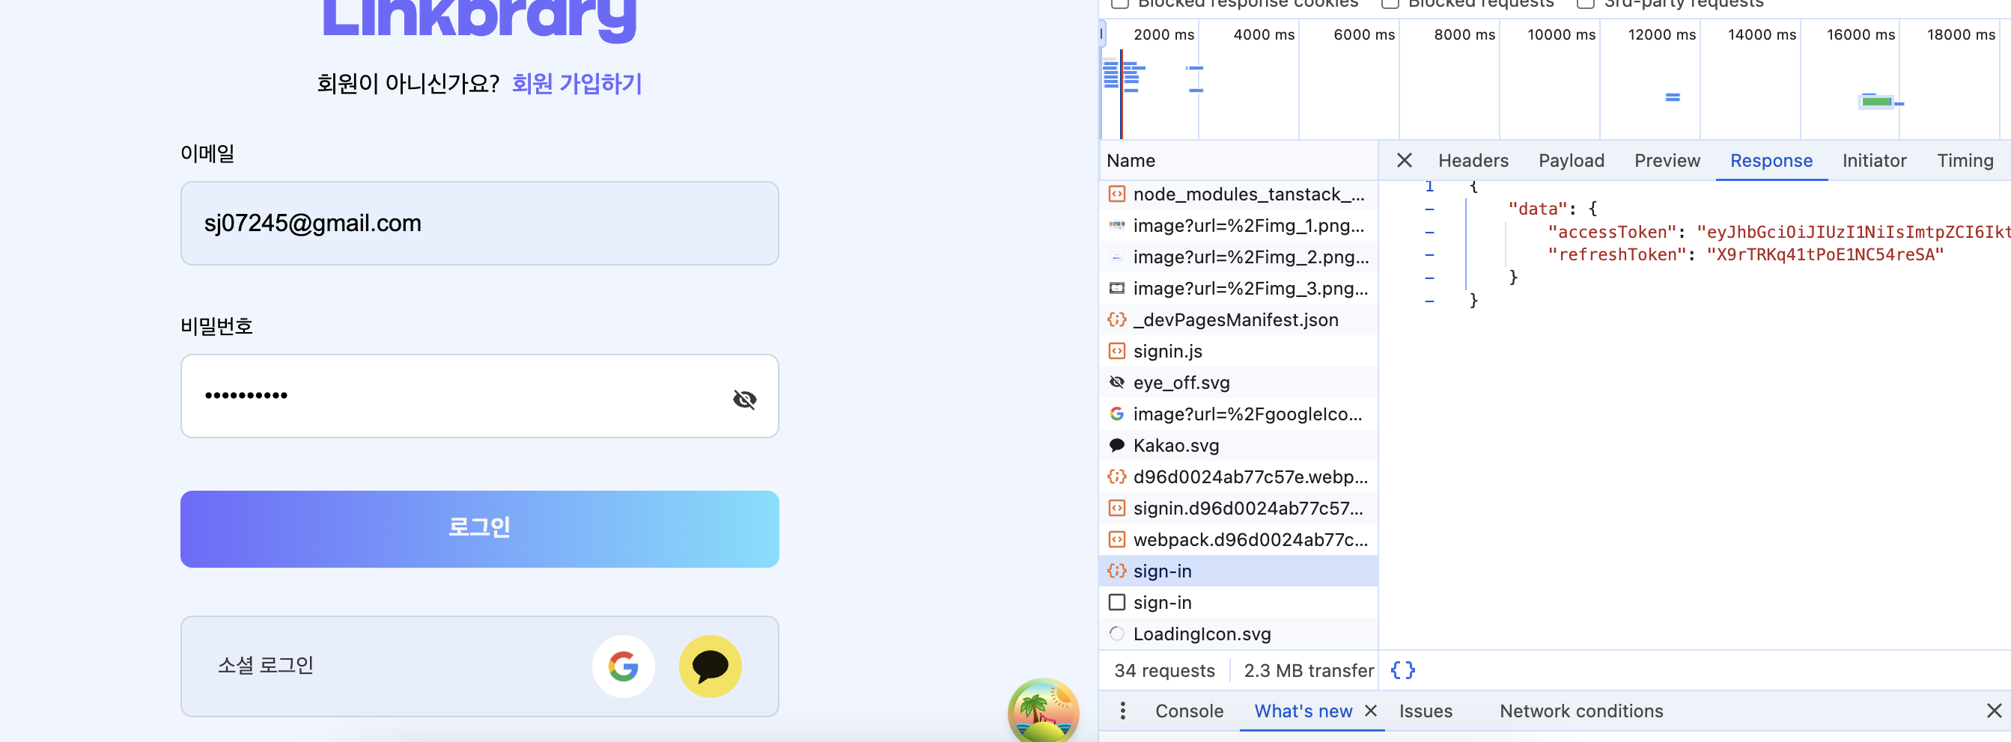This screenshot has width=2011, height=742.
Task: Click the eye_off.svg request's icon
Action: 1117,382
